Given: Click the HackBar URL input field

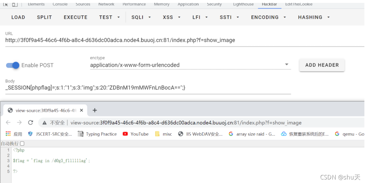Looking at the screenshot, I should [x=185, y=40].
